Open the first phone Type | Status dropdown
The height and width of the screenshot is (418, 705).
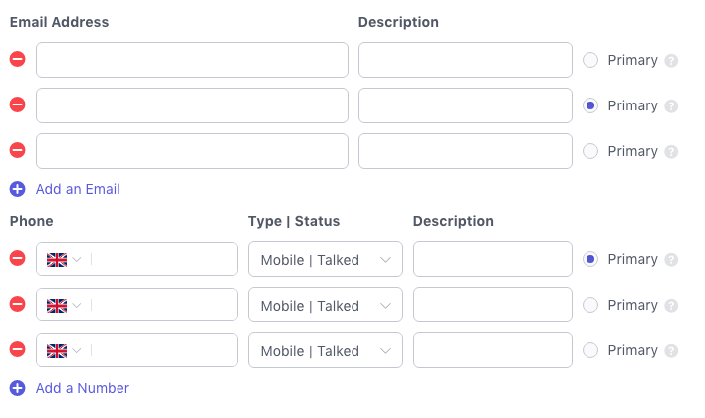tap(325, 259)
